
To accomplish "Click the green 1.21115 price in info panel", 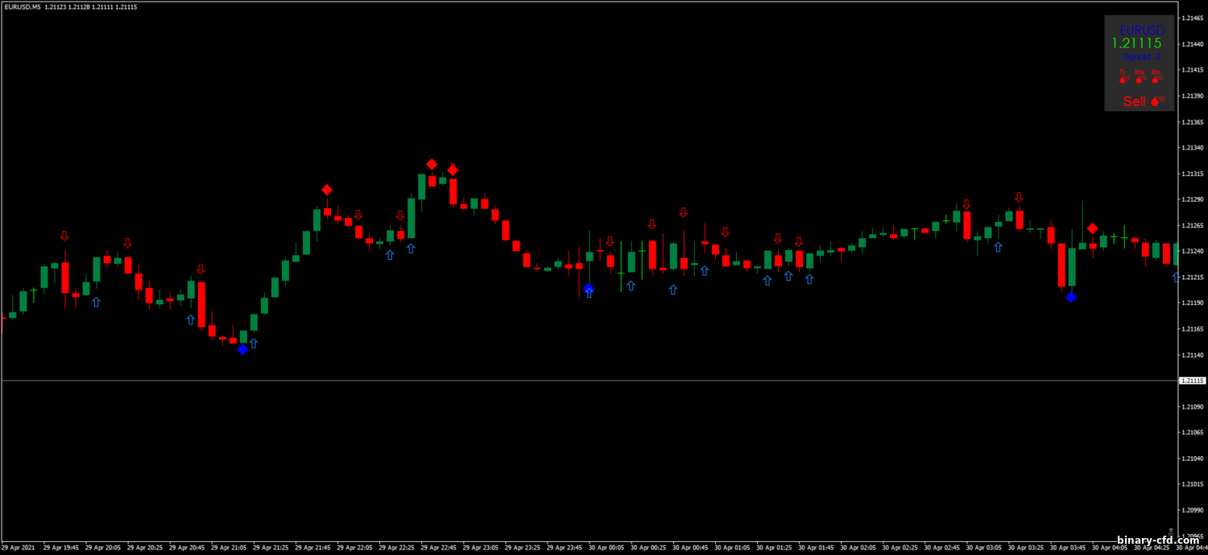I will 1136,43.
